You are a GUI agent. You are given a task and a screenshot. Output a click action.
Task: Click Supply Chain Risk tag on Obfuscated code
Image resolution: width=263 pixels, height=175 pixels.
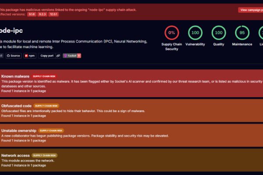pyautogui.click(x=46, y=106)
